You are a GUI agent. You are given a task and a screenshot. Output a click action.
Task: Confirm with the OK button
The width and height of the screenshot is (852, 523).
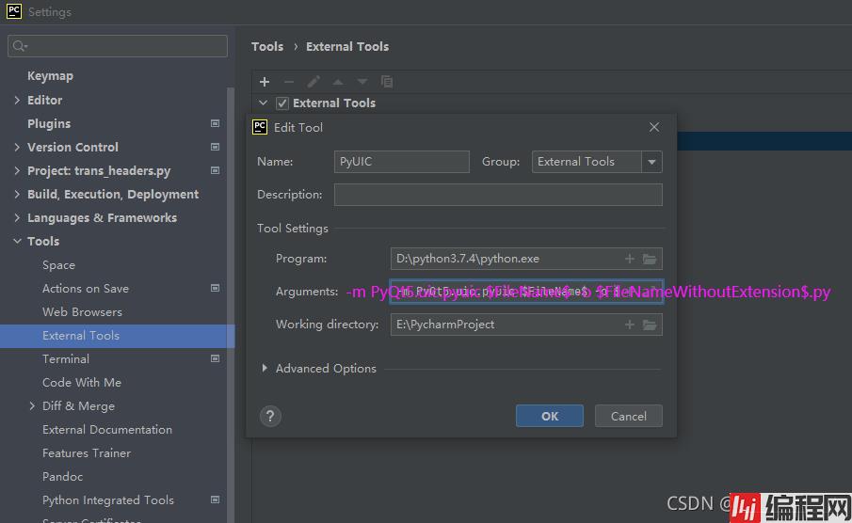[x=549, y=416]
